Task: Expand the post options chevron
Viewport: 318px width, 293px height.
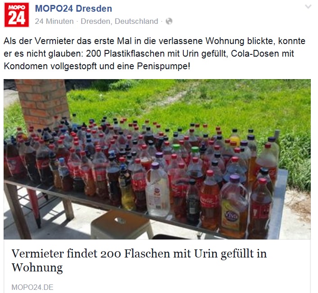Action: (308, 7)
